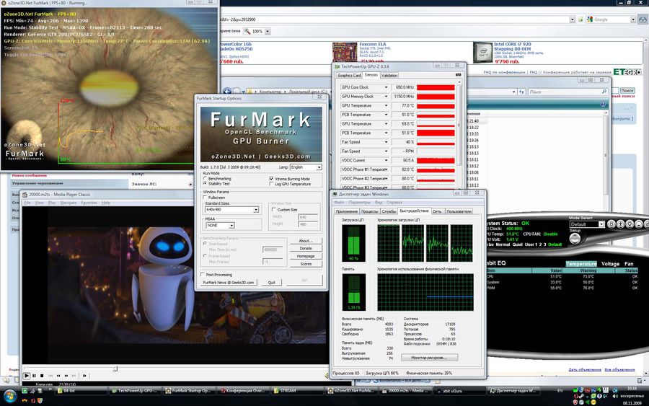Select Stability Test run mode radio button

(x=205, y=183)
